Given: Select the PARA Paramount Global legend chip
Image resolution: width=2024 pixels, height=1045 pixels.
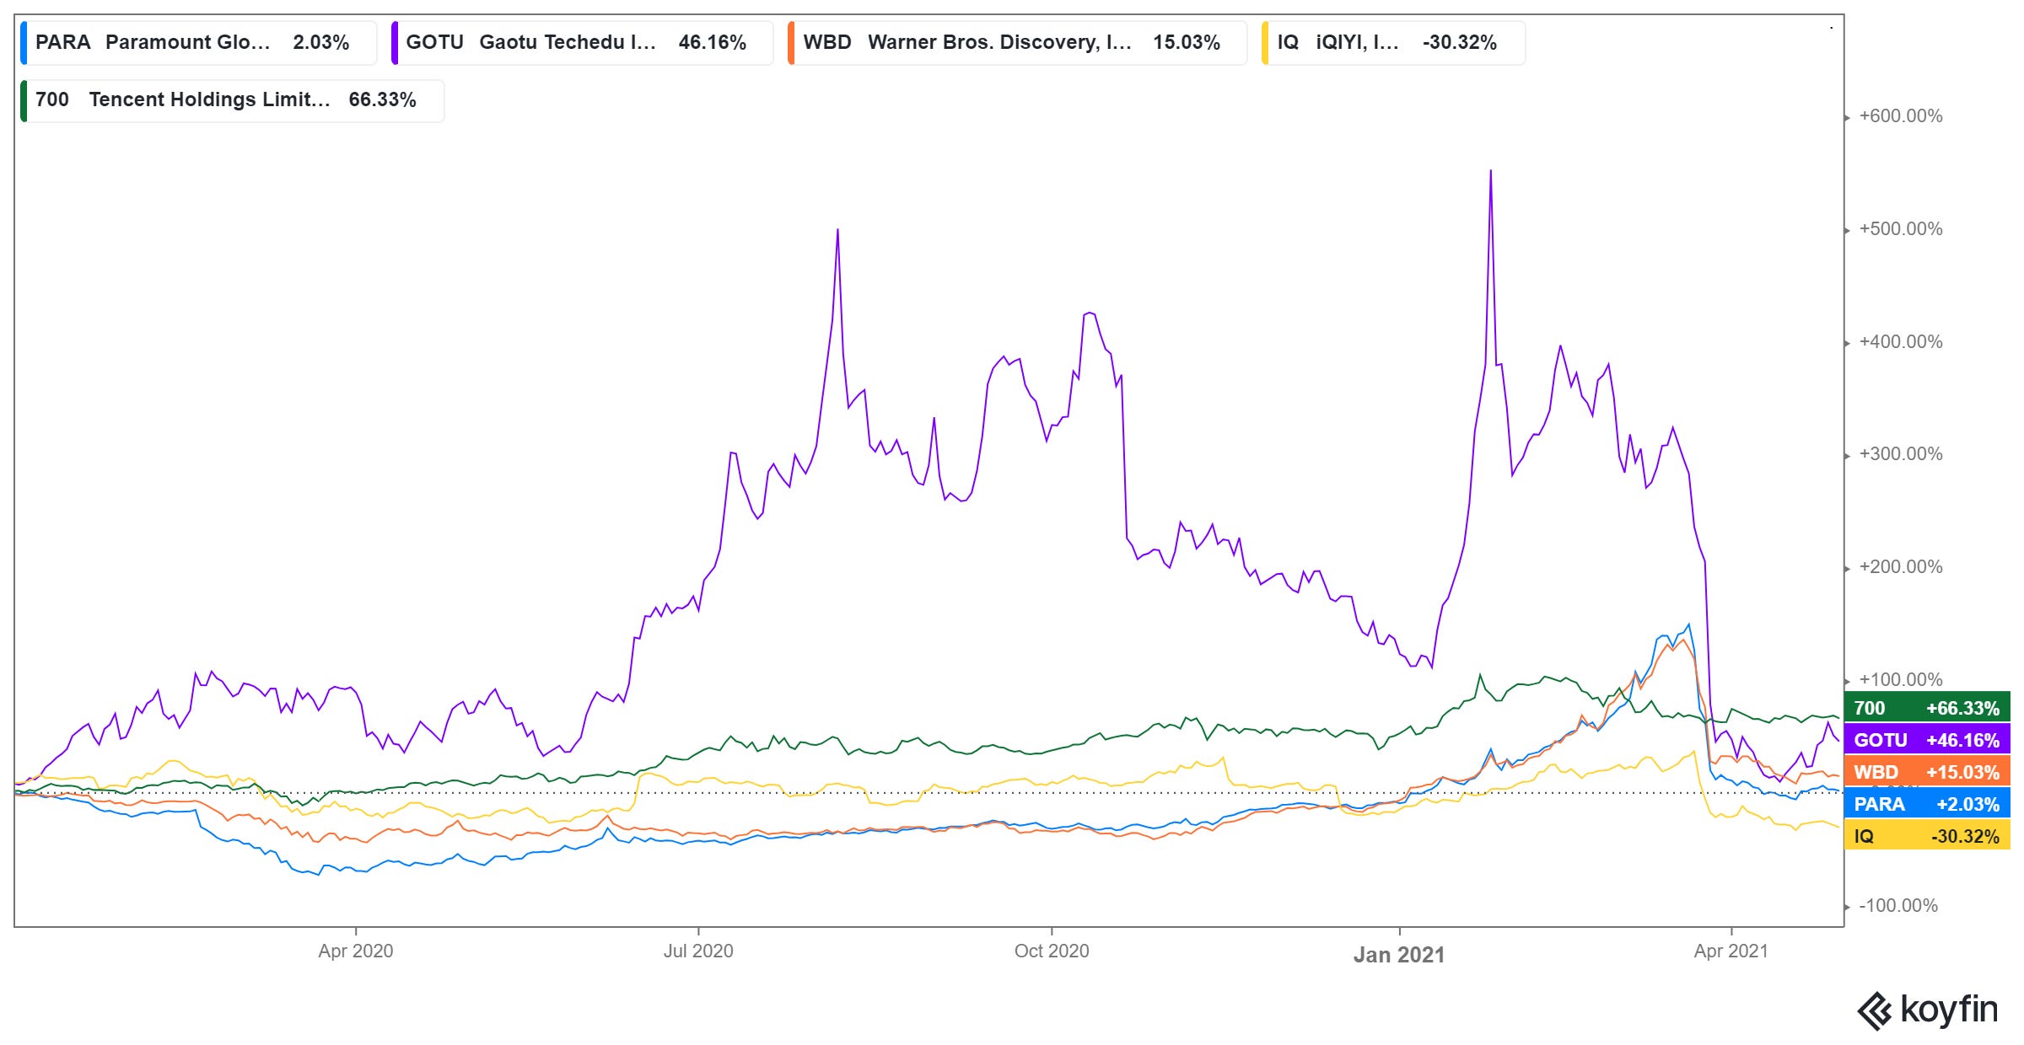Looking at the screenshot, I should pos(199,43).
